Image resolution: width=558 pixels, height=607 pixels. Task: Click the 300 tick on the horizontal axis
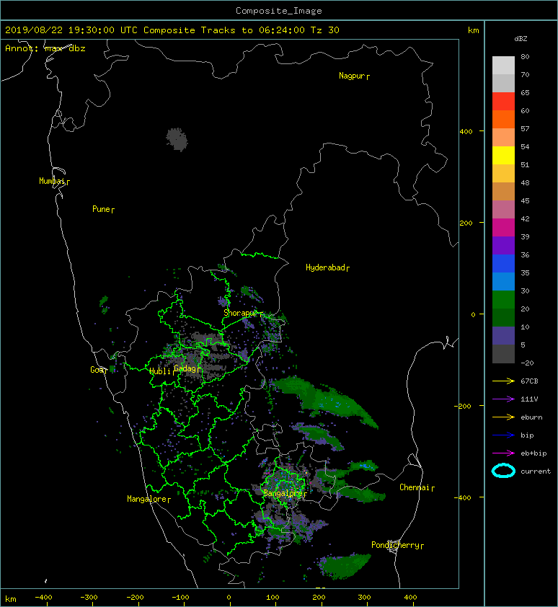[364, 598]
